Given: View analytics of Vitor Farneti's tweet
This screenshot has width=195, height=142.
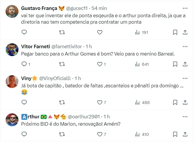Looking at the screenshot, I should pyautogui.click(x=142, y=64).
